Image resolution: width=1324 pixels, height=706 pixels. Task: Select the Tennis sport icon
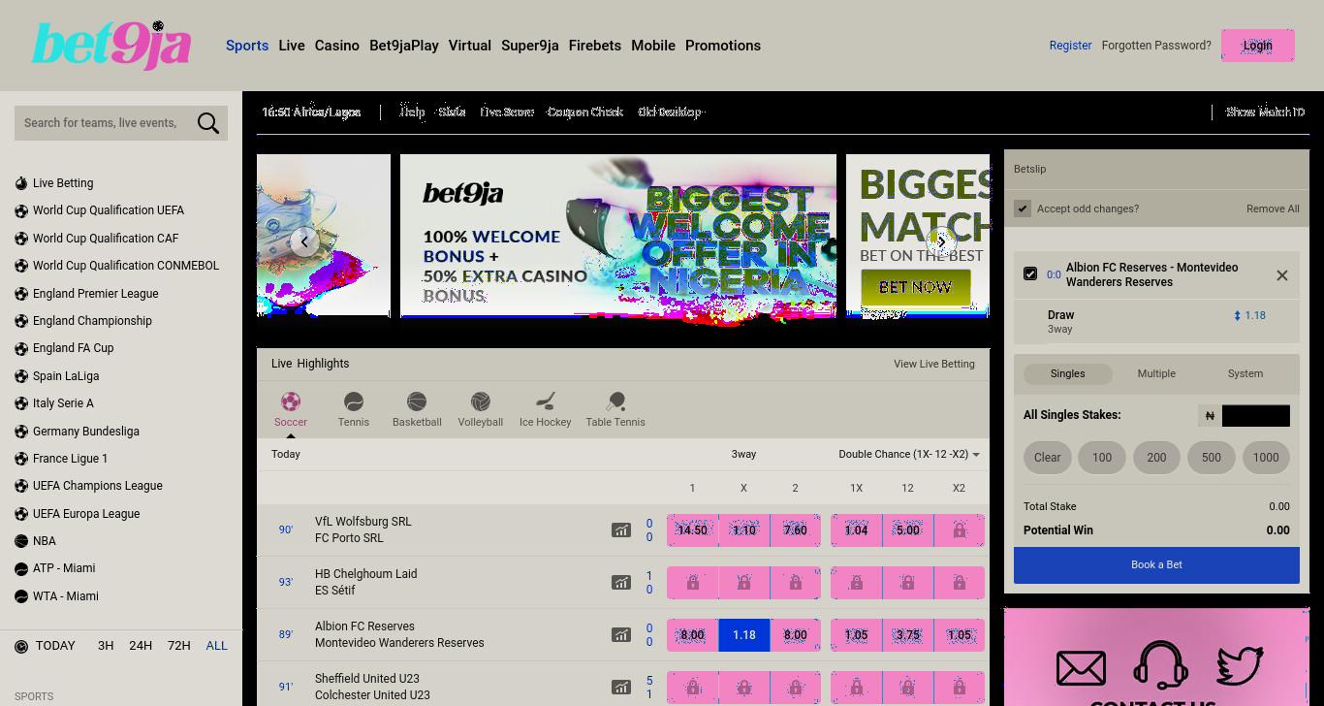coord(354,401)
